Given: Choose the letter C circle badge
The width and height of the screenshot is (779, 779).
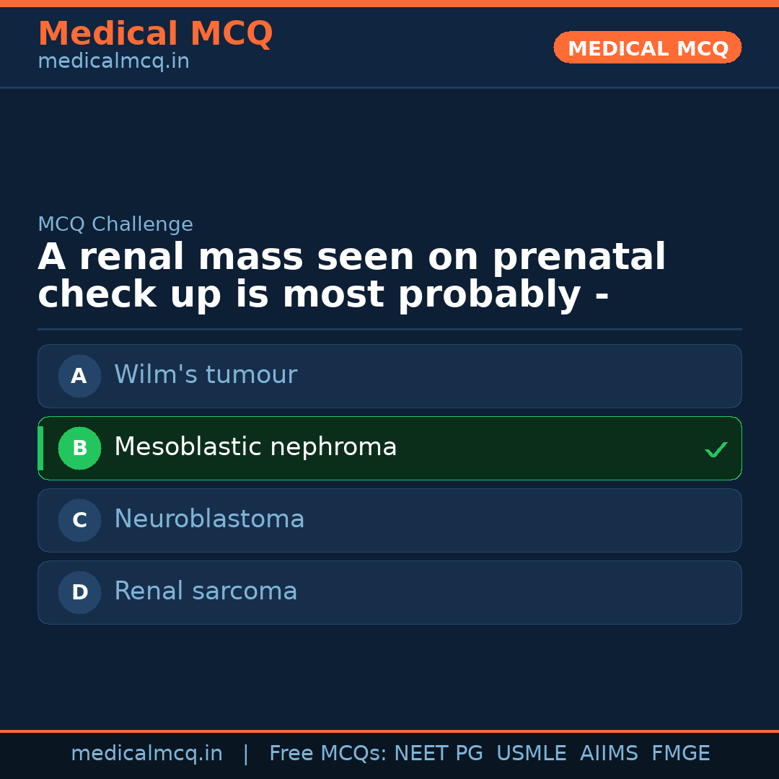Looking at the screenshot, I should pyautogui.click(x=79, y=520).
